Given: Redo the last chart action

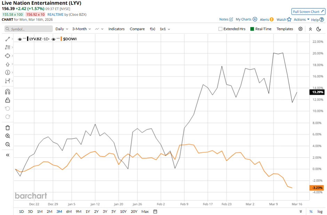Looking at the screenshot, I should (8, 117).
